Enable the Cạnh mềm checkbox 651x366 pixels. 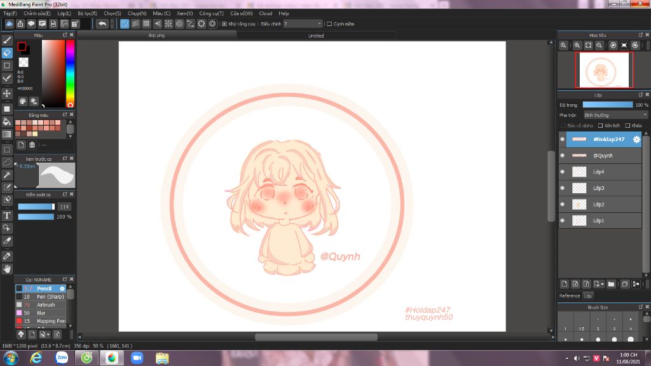pos(329,24)
